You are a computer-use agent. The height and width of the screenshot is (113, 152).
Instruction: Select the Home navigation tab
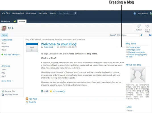pyautogui.click(x=4, y=35)
